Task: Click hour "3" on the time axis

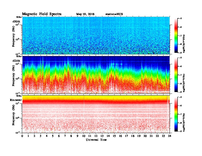Action: [x=41, y=136]
